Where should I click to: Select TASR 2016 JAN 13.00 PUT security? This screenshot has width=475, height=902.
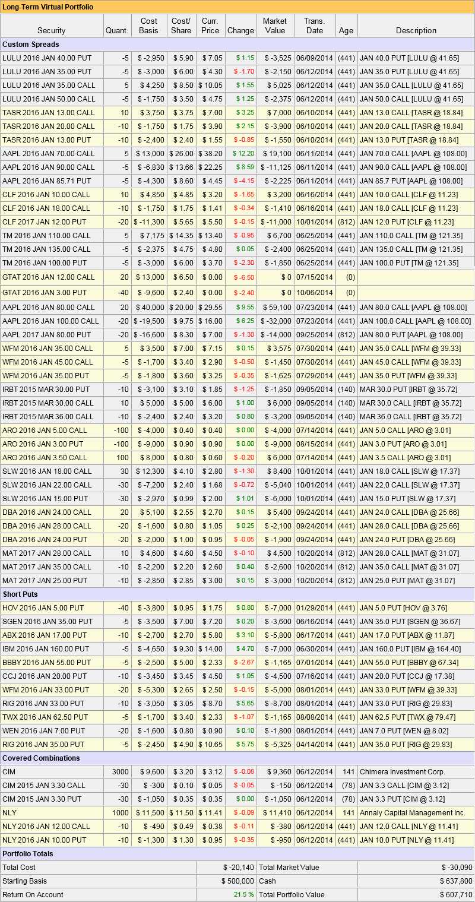(47, 140)
